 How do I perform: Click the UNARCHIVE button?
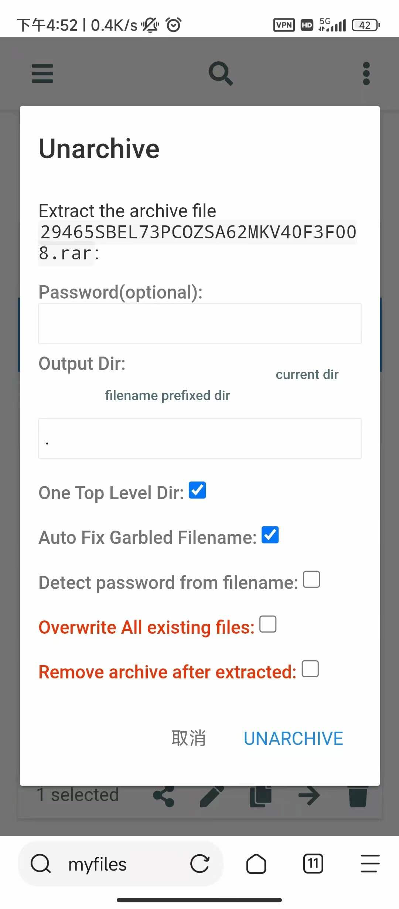click(293, 739)
